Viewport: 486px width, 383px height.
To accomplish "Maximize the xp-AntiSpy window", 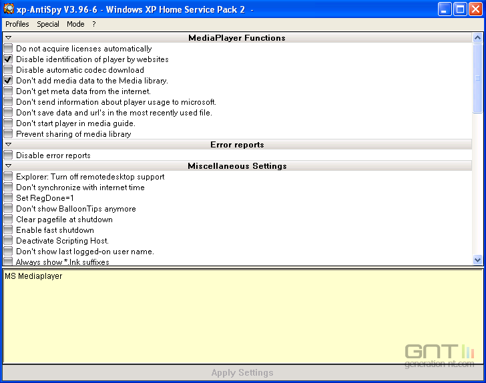I will [460, 9].
